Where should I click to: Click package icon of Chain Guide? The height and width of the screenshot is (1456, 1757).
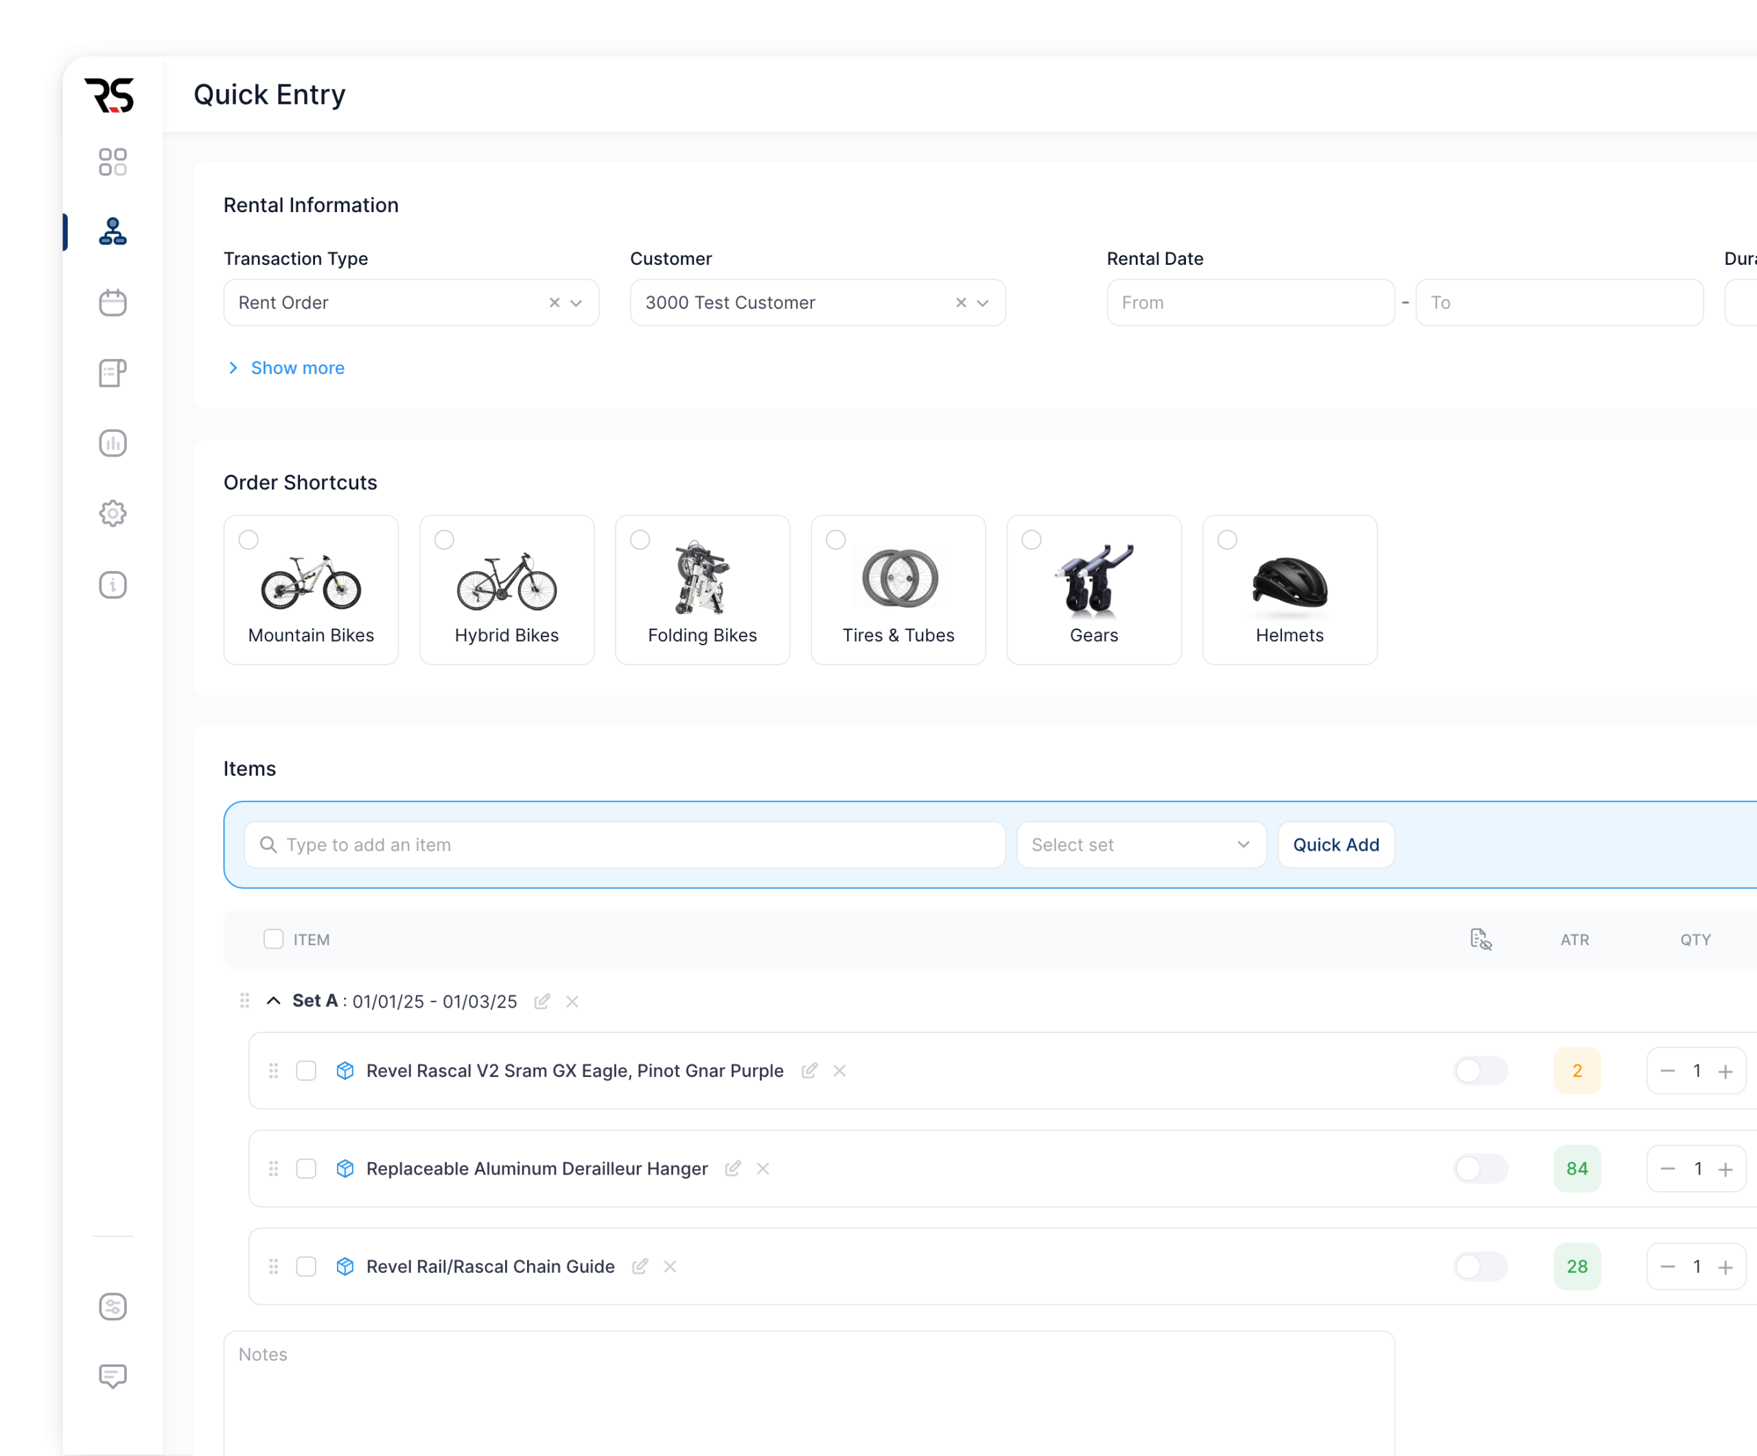pos(345,1266)
